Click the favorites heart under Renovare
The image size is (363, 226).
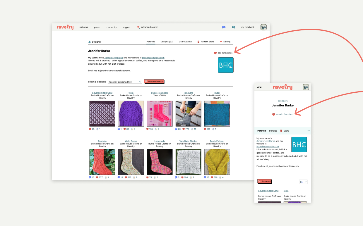[x=184, y=129]
